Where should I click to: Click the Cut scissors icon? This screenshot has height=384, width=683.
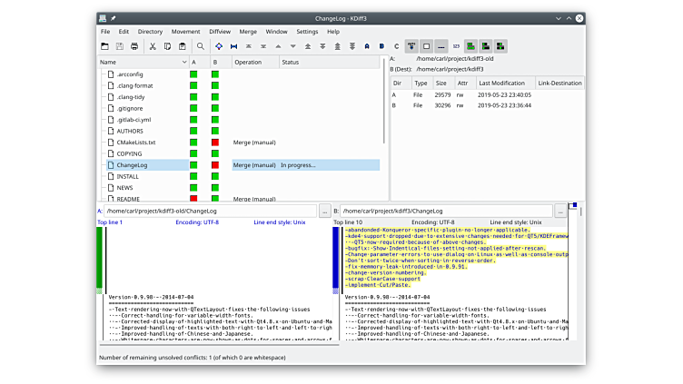pos(153,46)
